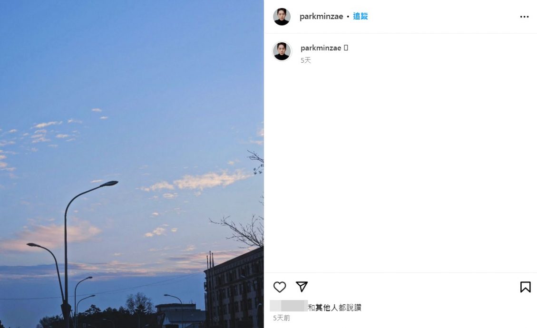
Task: Share the post via paper plane icon
Action: pos(302,287)
